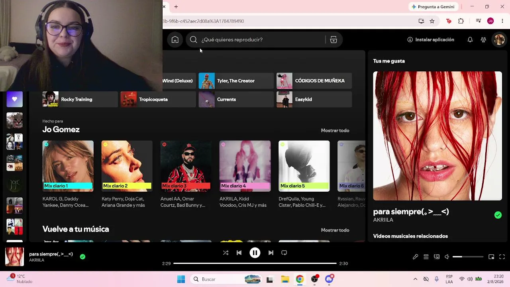Open the Chrome three-dot menu
Screen dimensions: 510x287
[x=502, y=21]
